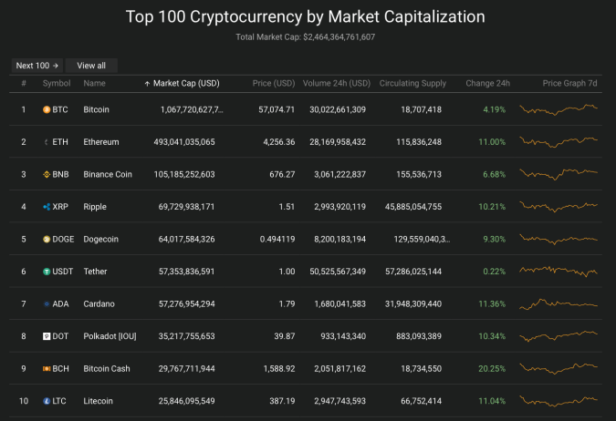The width and height of the screenshot is (616, 421).
Task: Click the Total Market Cap figure
Action: [339, 36]
